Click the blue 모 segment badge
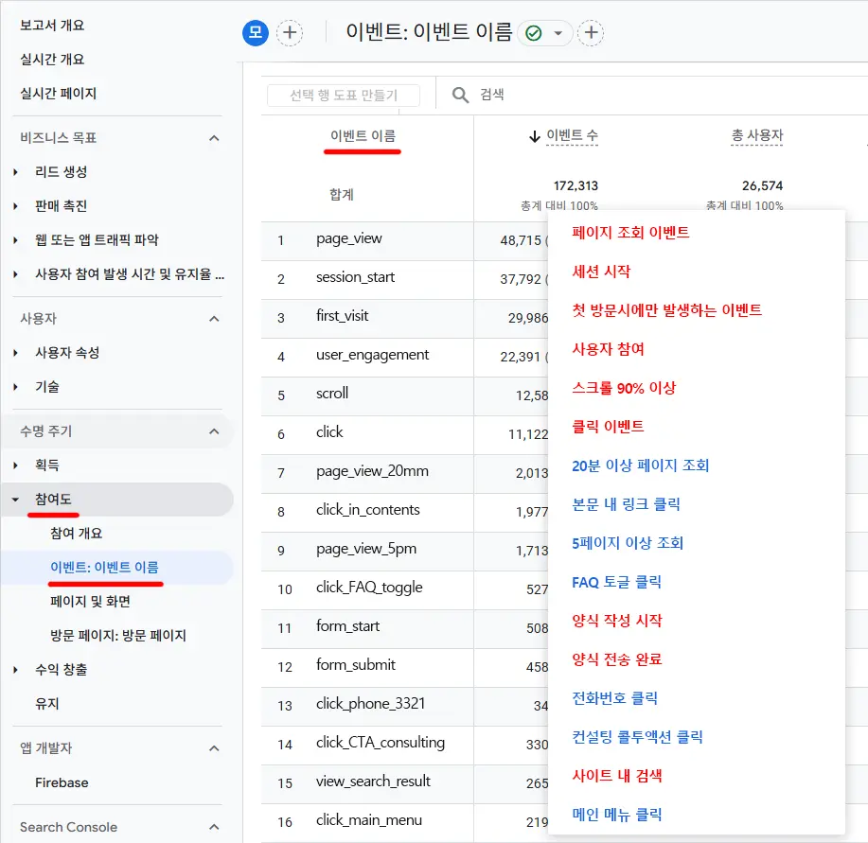The width and height of the screenshot is (868, 843). 256,32
